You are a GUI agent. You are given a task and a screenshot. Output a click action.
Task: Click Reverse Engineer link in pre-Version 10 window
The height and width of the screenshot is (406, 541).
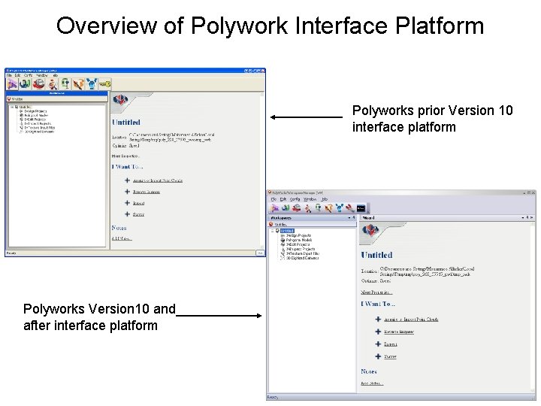[x=147, y=192]
